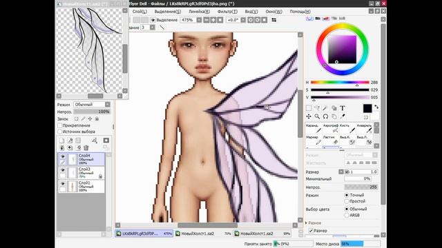Enable the Прикрепление checkbox

(60, 125)
